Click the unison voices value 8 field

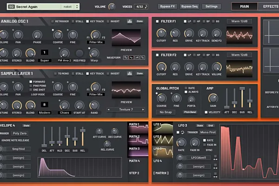click(x=45, y=105)
